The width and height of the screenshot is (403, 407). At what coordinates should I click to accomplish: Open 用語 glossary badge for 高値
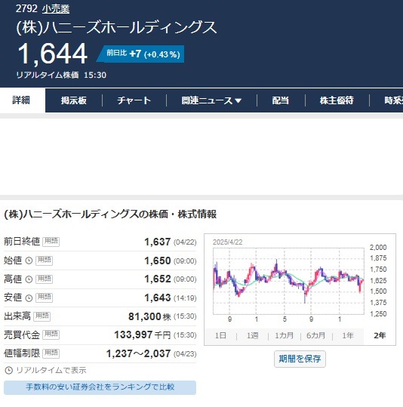44,279
